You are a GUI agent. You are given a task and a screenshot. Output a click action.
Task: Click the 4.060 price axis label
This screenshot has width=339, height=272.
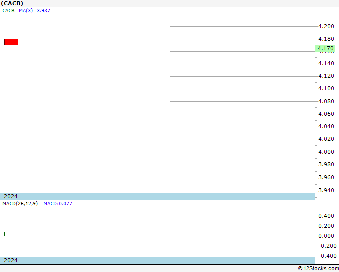[326, 114]
